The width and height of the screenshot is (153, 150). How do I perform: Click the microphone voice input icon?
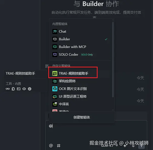click(x=133, y=145)
